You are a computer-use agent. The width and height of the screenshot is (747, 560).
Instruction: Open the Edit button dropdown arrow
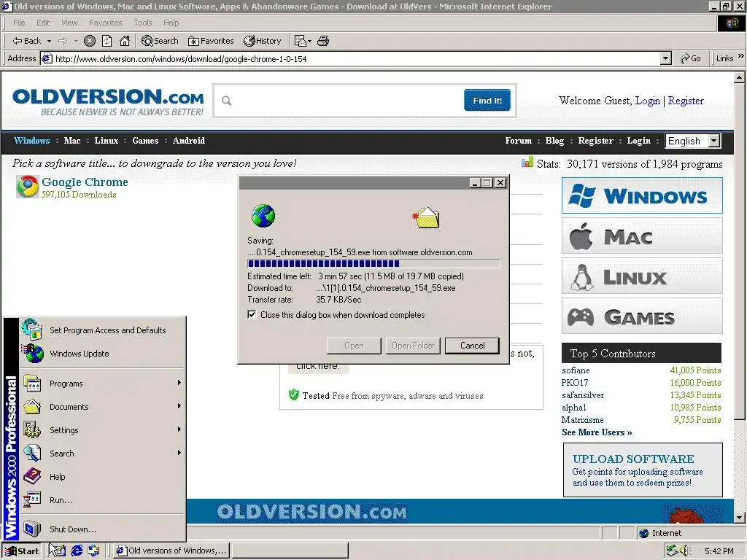(x=309, y=42)
